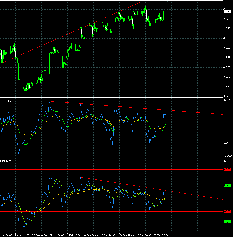Click the 90.80 price label on the right axis
Image resolution: width=233 pixels, height=237 pixels.
(x=228, y=12)
